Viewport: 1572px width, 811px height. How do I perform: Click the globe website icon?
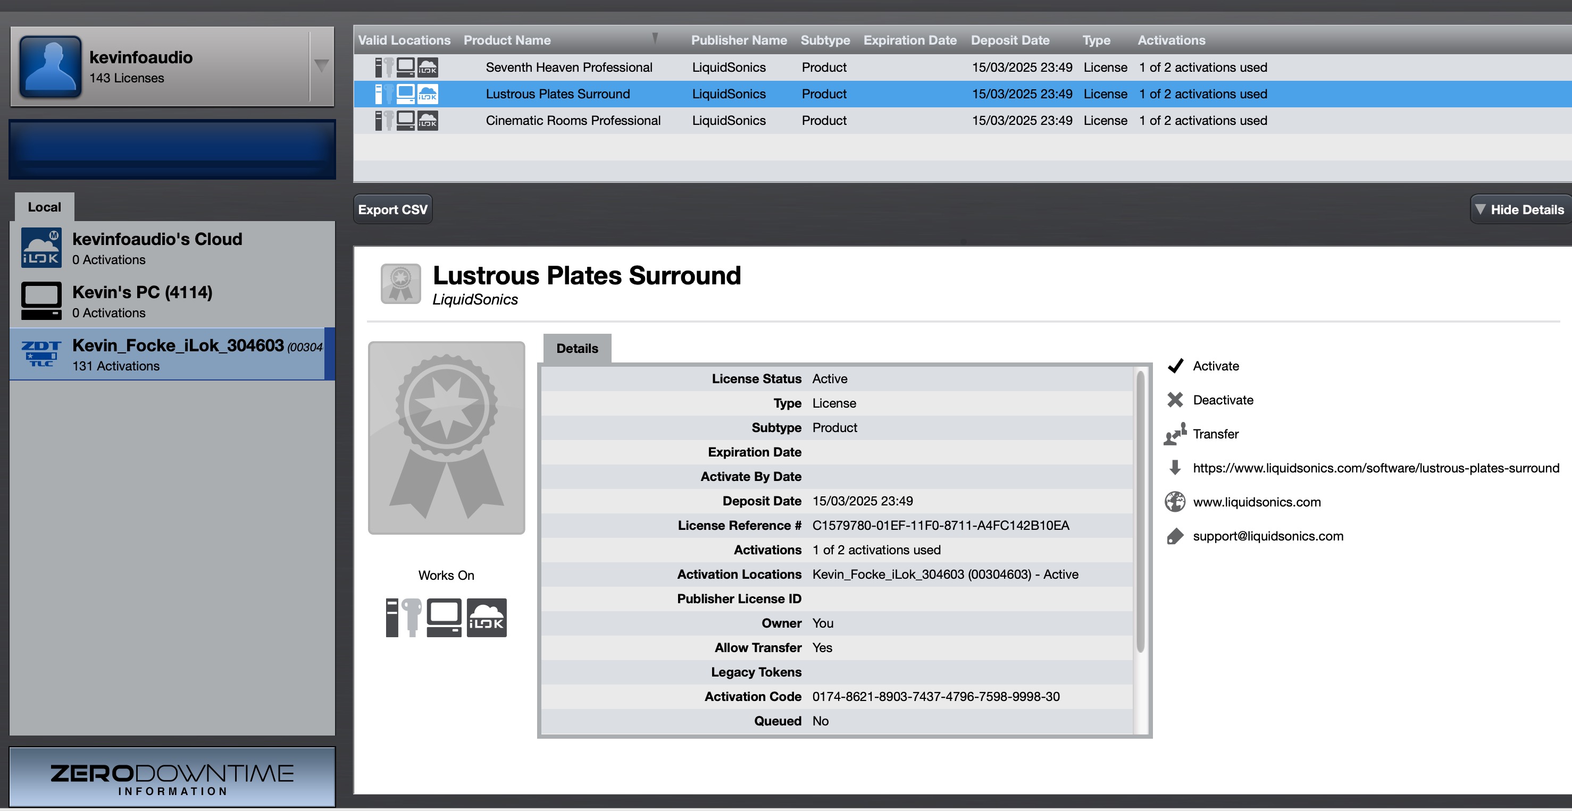click(x=1175, y=502)
